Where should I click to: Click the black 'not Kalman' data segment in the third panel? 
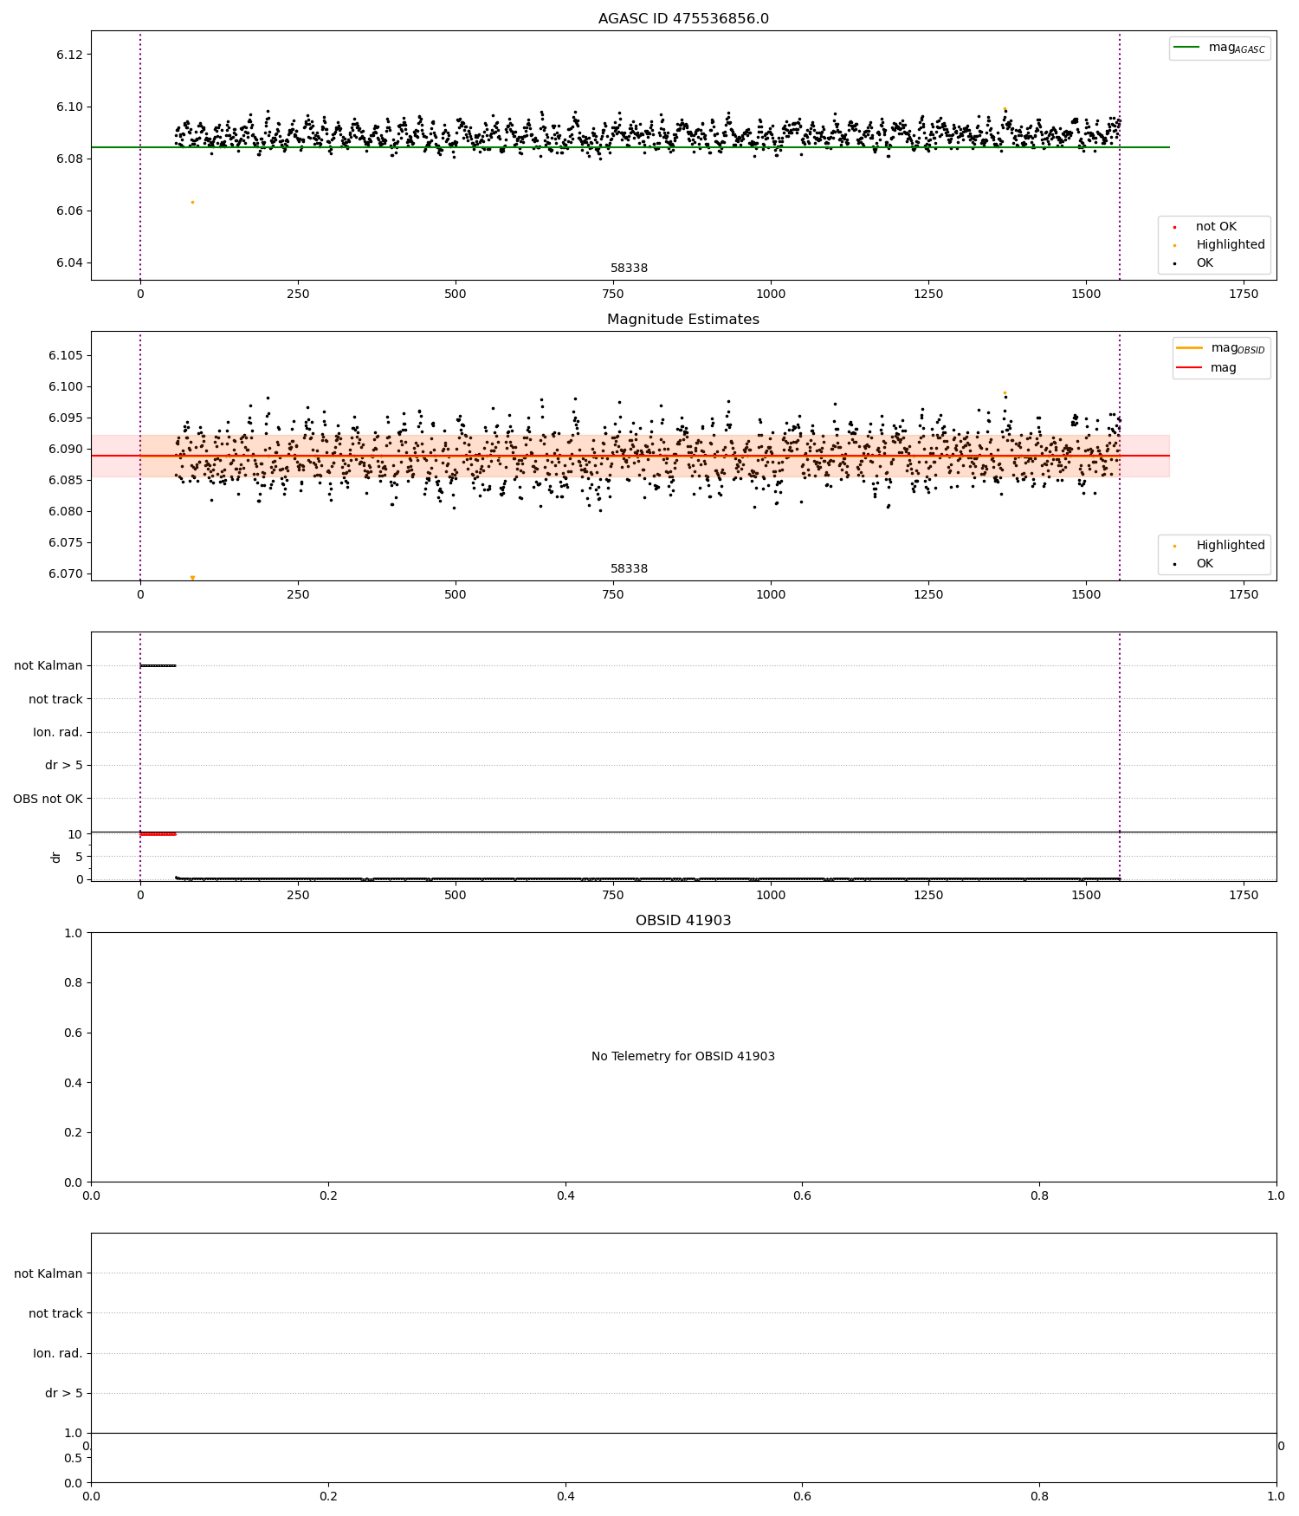[x=158, y=665]
